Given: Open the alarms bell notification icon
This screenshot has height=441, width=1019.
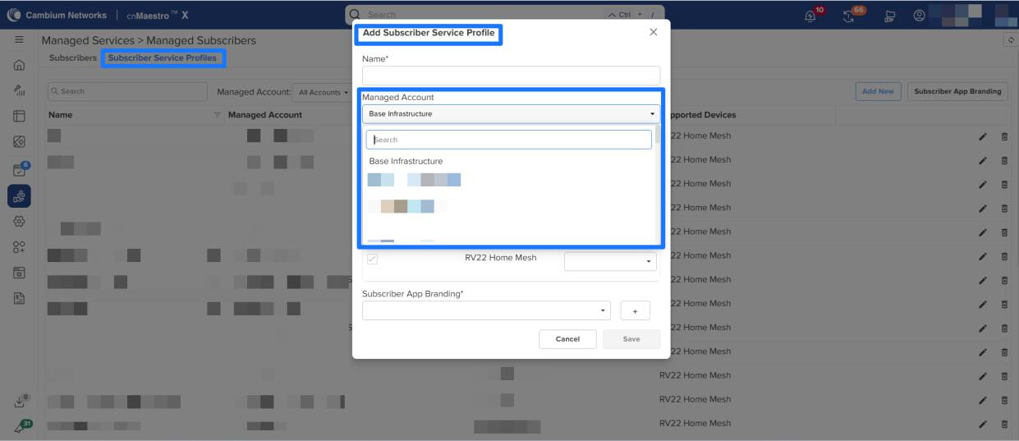Looking at the screenshot, I should [811, 15].
